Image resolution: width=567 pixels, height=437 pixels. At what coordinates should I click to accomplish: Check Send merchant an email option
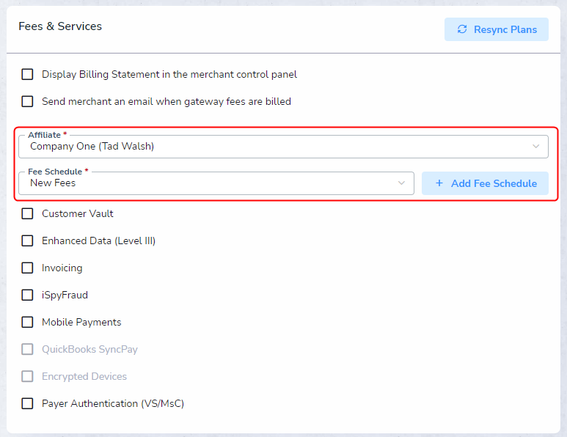[27, 102]
